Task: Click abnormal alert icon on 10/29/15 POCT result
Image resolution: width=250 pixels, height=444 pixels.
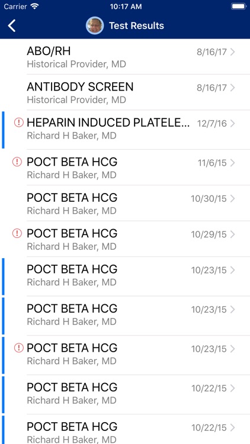Action: [17, 233]
